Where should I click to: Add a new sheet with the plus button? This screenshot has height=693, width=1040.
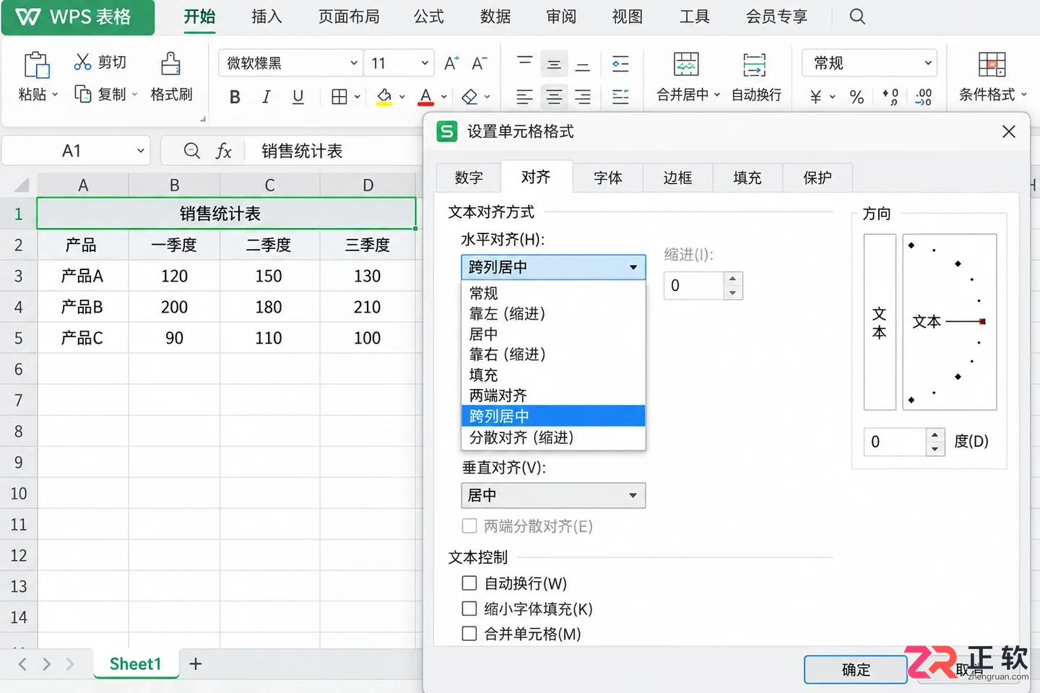point(196,663)
